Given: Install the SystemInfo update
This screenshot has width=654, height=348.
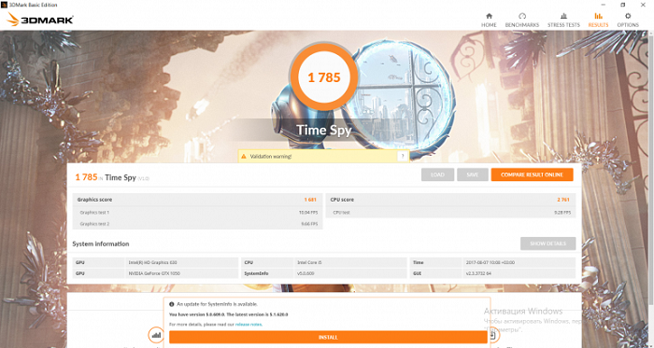Looking at the screenshot, I should click(x=328, y=337).
